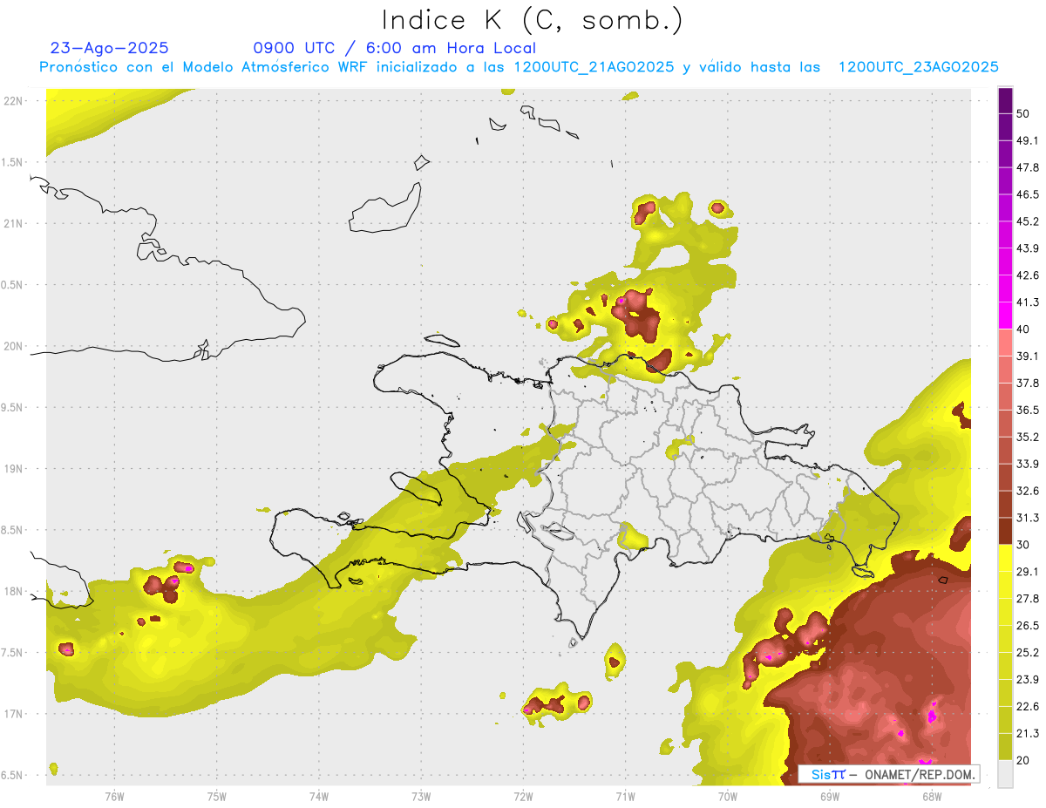Click the colorbar value "39.1"
This screenshot has width=1046, height=808.
[x=1028, y=356]
